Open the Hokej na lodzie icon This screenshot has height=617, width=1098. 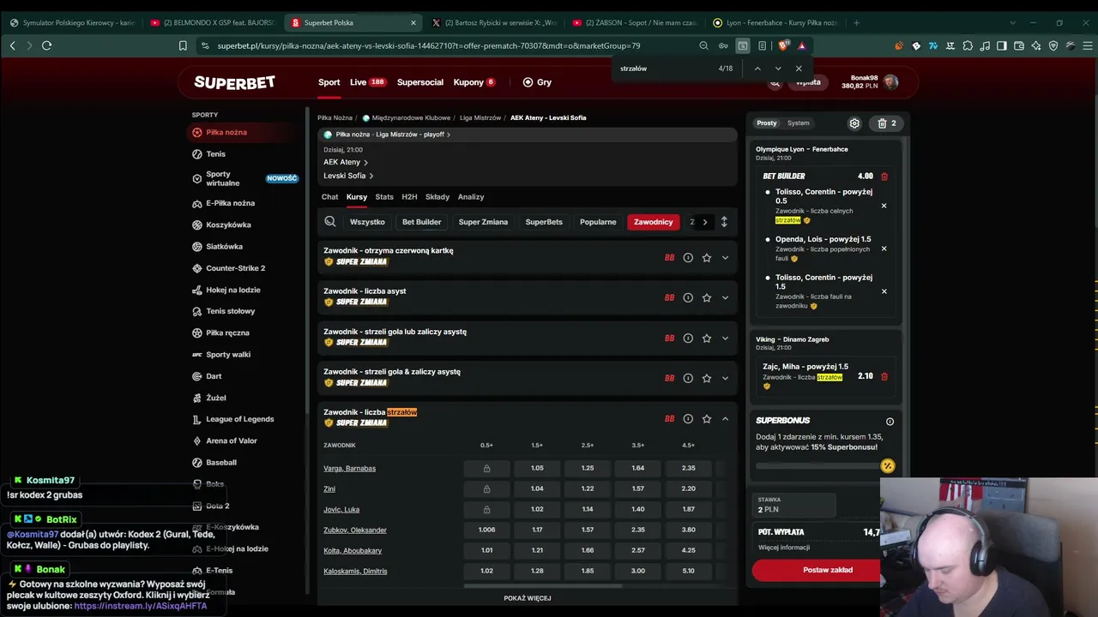click(197, 290)
